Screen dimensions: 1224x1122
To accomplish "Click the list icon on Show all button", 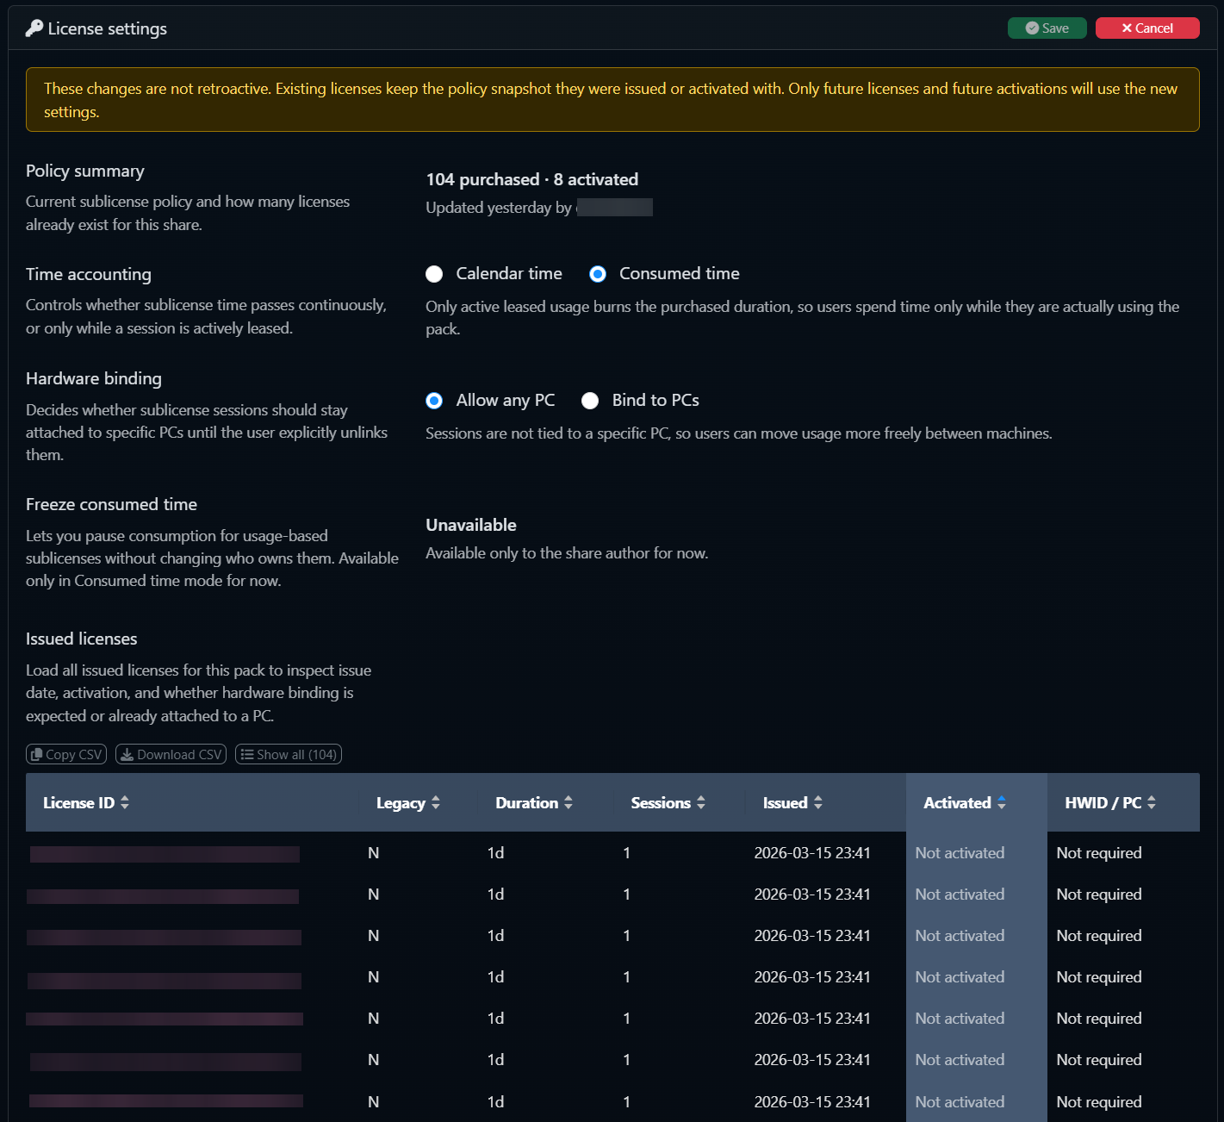I will (x=247, y=754).
